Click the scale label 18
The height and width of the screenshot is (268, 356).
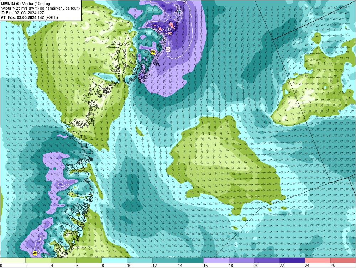tap(231, 266)
